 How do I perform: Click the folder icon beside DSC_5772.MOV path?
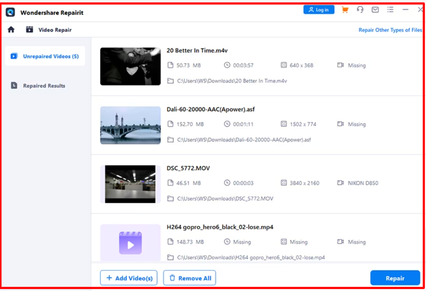click(170, 198)
